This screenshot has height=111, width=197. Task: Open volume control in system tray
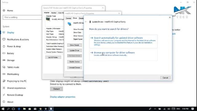point(169,109)
